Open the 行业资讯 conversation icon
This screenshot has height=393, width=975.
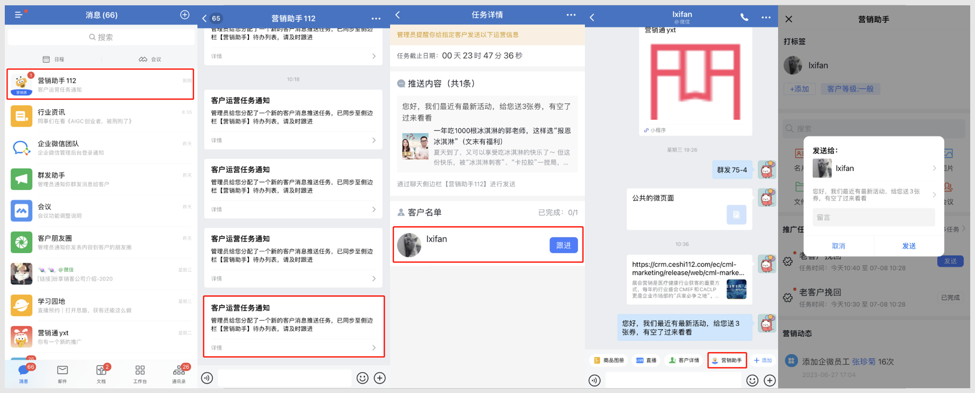pos(21,116)
